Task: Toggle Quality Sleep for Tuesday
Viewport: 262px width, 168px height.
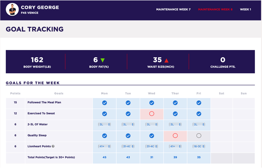Action: (128, 136)
